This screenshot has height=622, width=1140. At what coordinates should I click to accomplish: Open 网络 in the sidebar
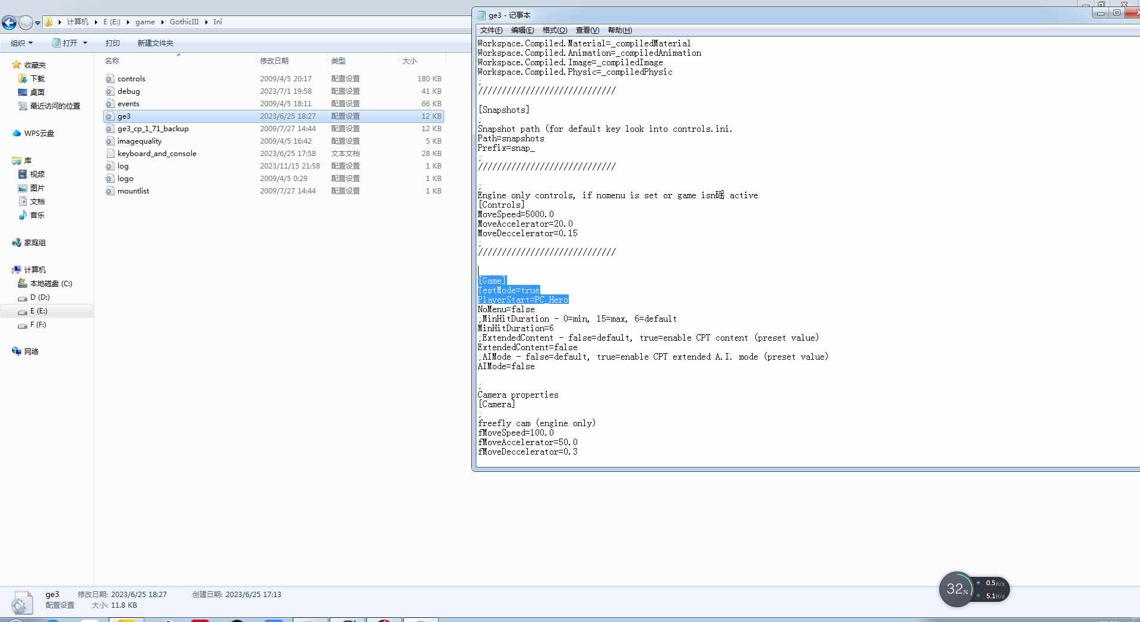coord(31,351)
